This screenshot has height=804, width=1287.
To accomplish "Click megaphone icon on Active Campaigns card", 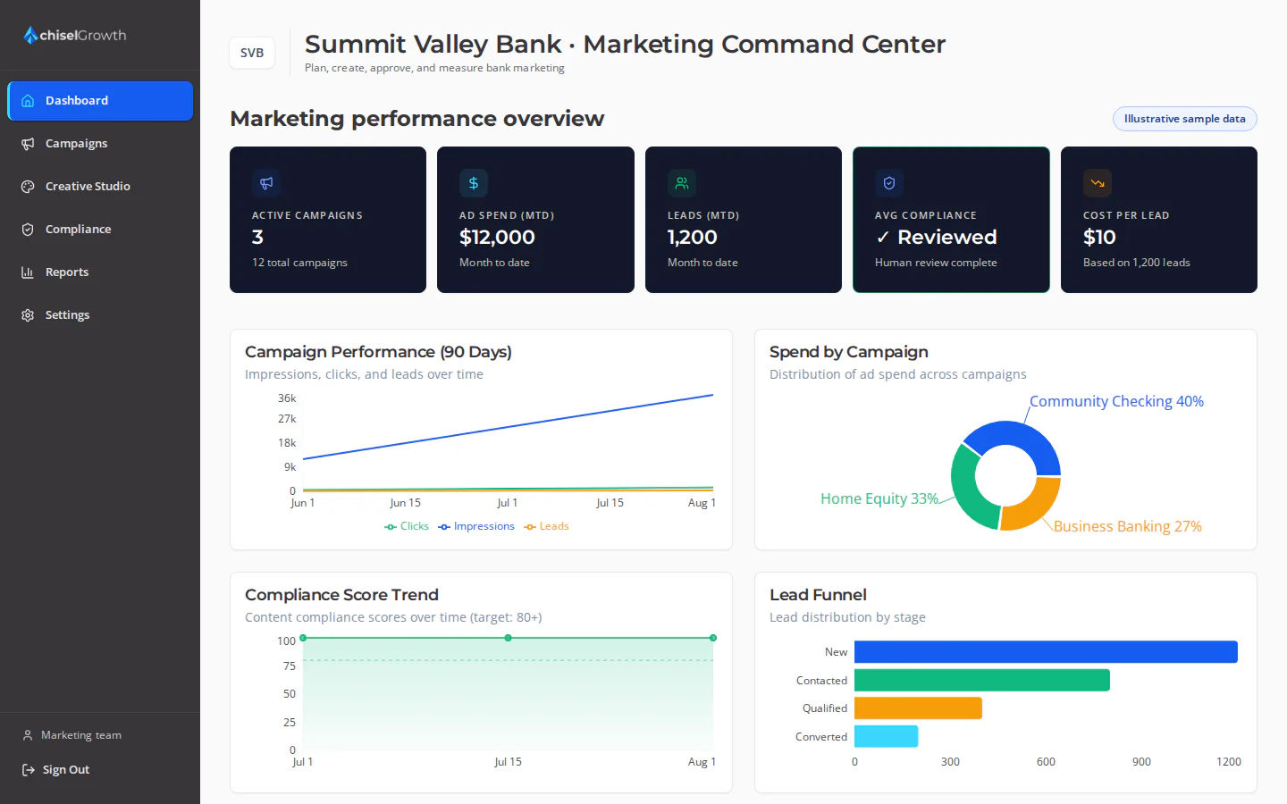I will click(x=266, y=183).
